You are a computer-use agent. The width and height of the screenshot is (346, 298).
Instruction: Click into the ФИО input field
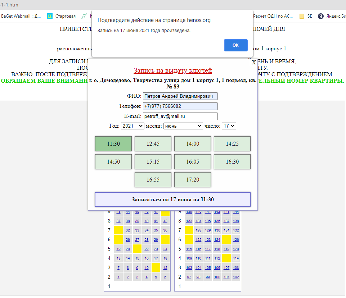coord(180,96)
